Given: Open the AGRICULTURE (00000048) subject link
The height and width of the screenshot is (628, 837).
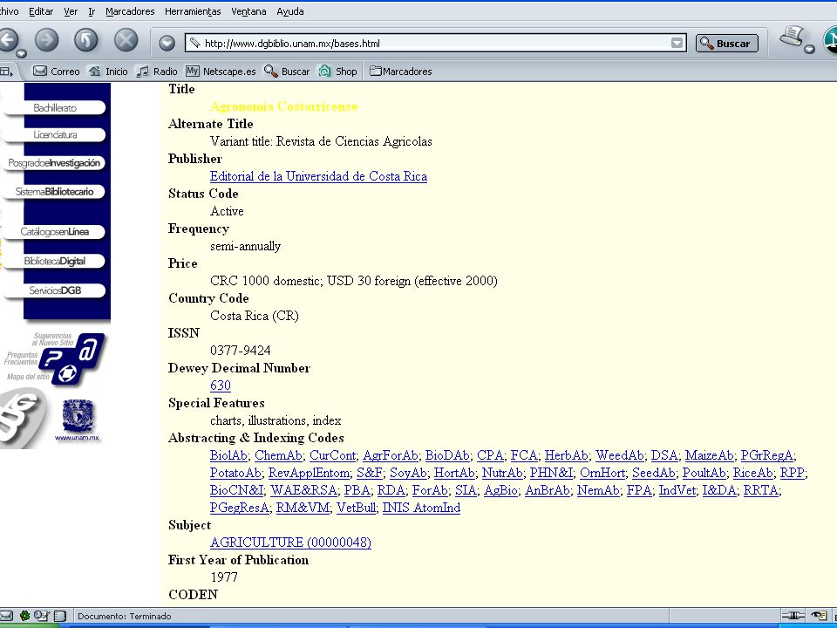Looking at the screenshot, I should [290, 543].
